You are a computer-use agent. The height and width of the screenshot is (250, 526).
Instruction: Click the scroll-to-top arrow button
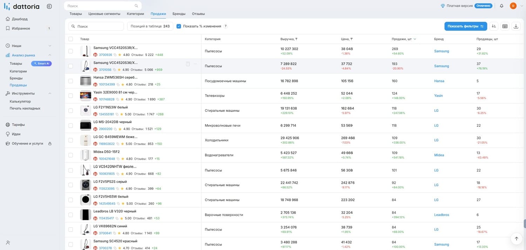(516, 238)
